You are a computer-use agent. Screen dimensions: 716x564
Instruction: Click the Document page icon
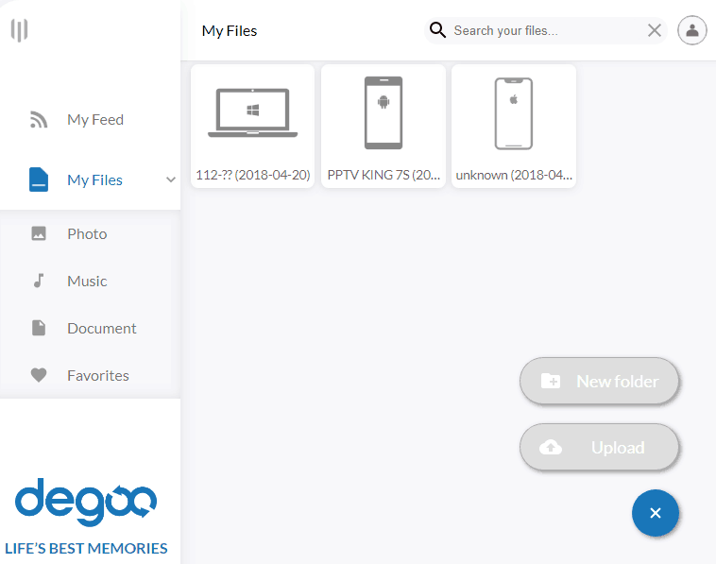coord(39,328)
